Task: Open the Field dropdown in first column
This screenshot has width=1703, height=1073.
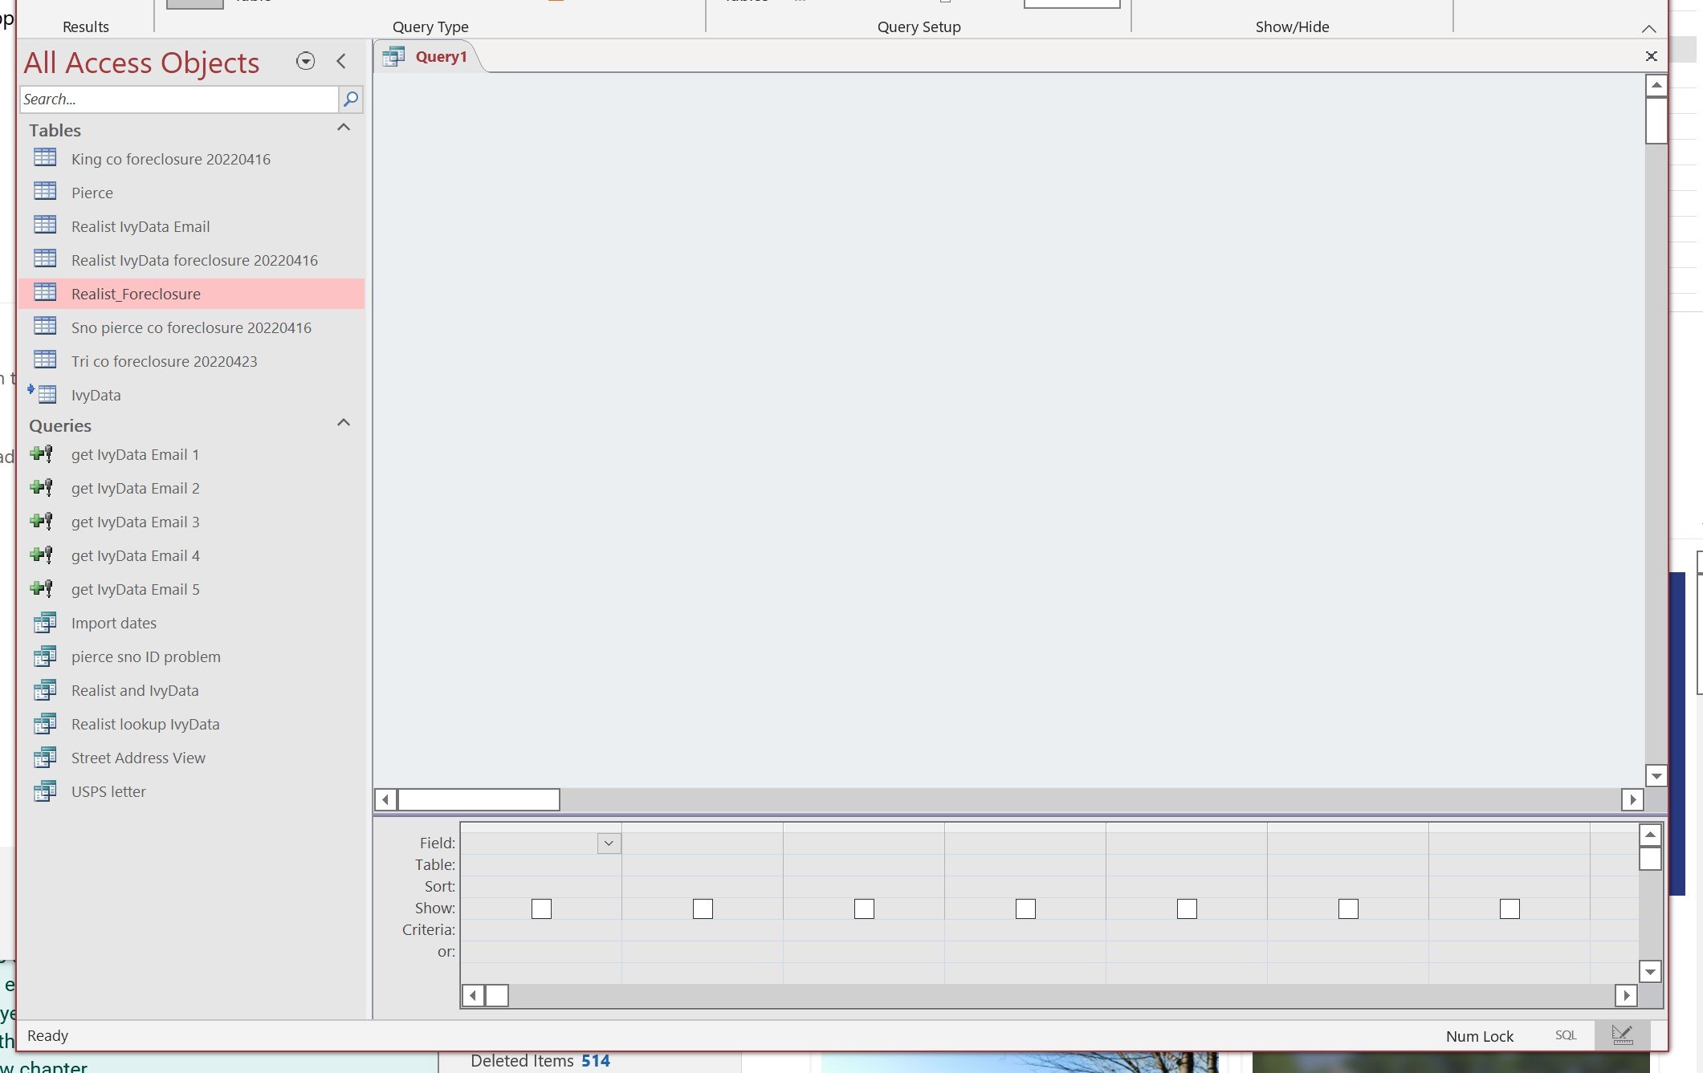Action: pos(609,843)
